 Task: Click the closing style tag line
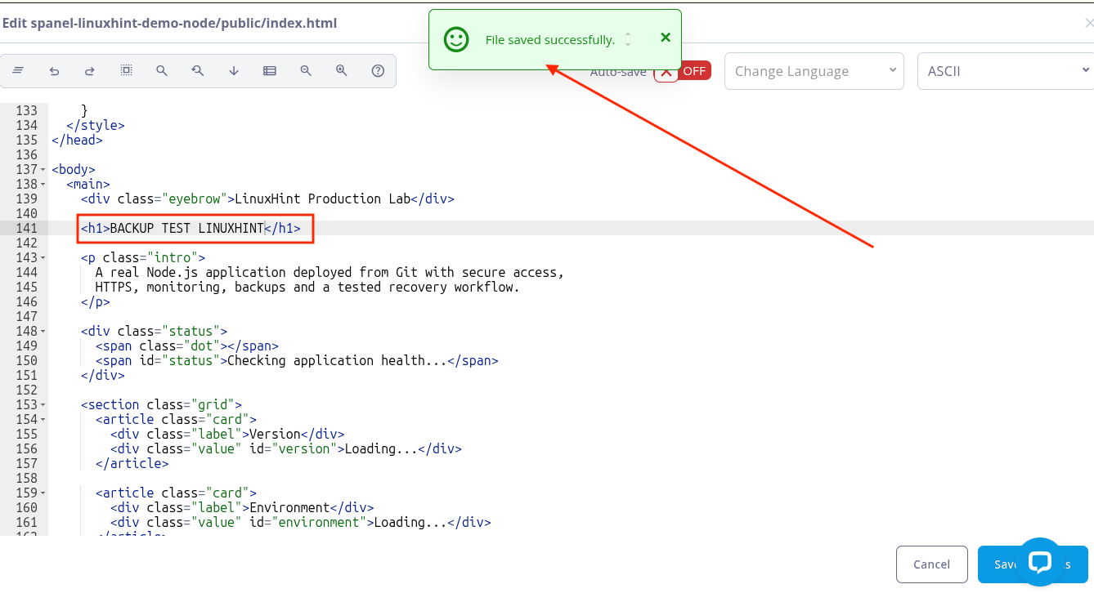(x=96, y=126)
